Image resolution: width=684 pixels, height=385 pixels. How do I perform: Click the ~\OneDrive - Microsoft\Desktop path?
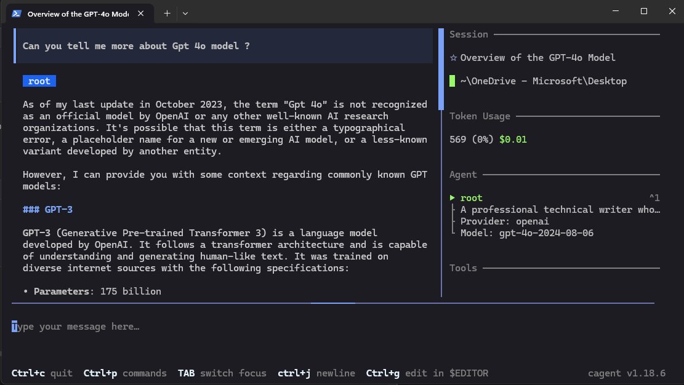pos(544,81)
